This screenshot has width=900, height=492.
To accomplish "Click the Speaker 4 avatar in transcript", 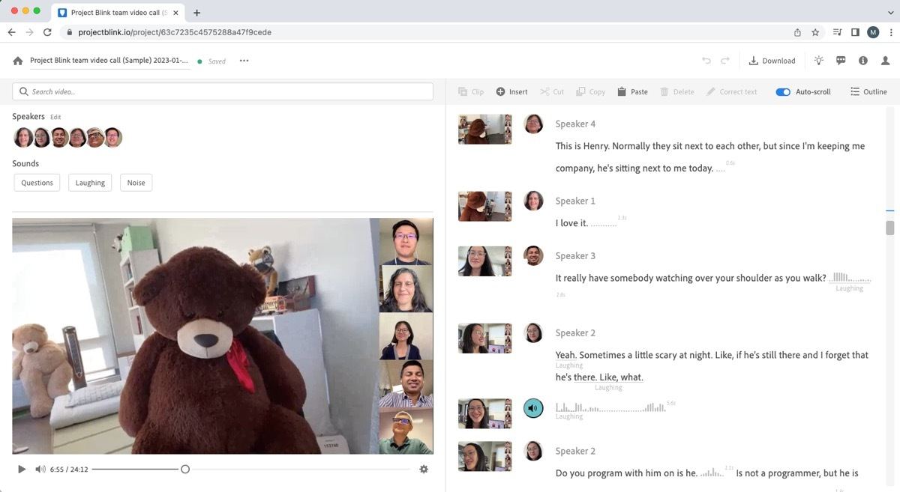I will pos(533,124).
